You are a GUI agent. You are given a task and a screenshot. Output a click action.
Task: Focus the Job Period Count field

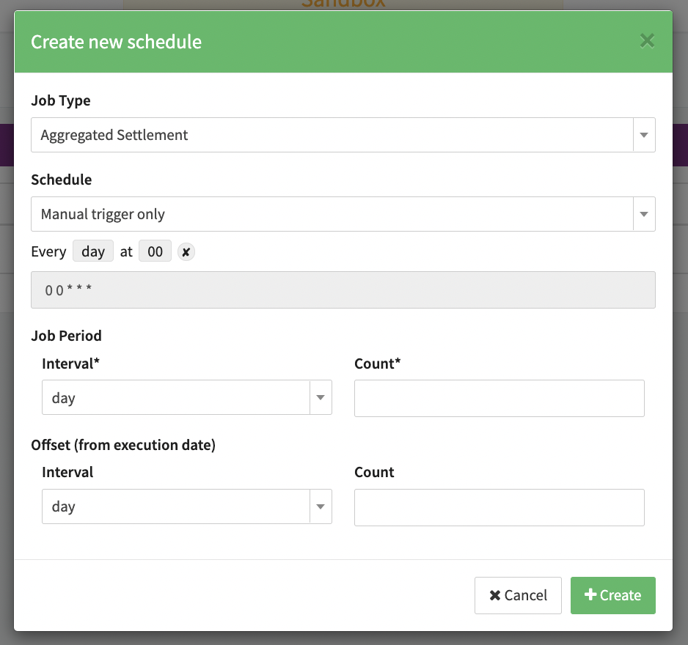[x=499, y=398]
